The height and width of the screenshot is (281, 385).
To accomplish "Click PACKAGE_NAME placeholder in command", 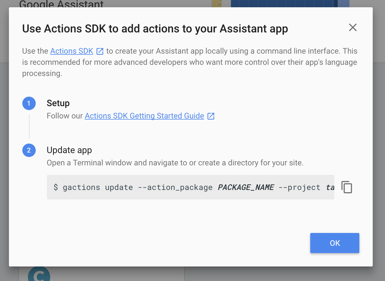I will (x=246, y=187).
